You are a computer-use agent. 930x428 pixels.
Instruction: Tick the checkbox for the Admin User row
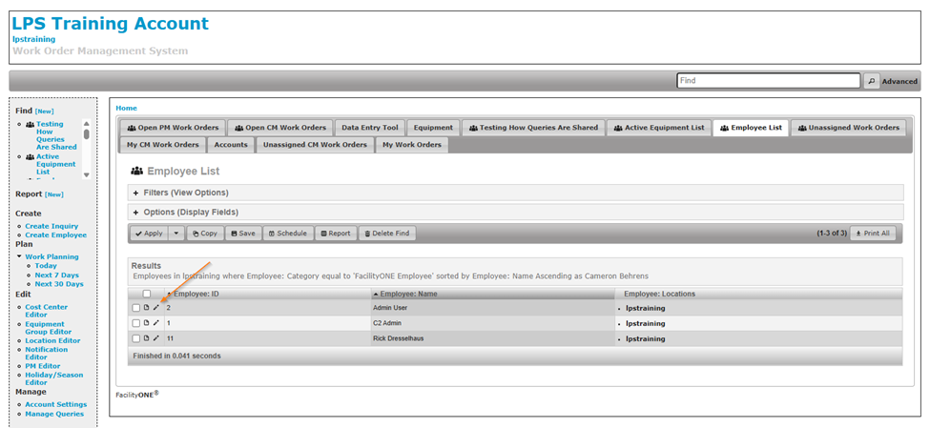[135, 308]
